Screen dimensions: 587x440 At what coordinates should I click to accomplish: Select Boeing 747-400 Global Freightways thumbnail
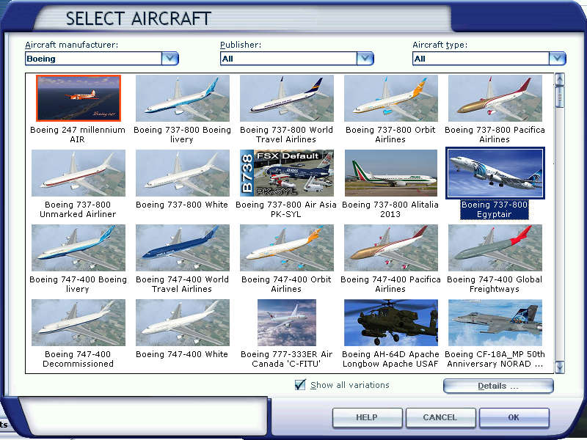click(x=495, y=248)
